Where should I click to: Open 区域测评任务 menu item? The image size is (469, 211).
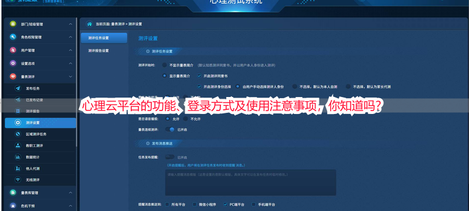40,134
